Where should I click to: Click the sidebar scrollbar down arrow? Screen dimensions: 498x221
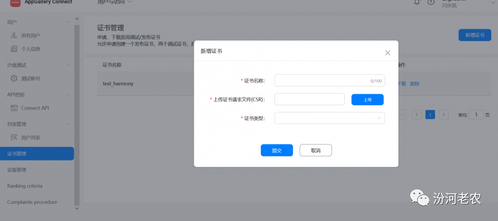pyautogui.click(x=76, y=208)
